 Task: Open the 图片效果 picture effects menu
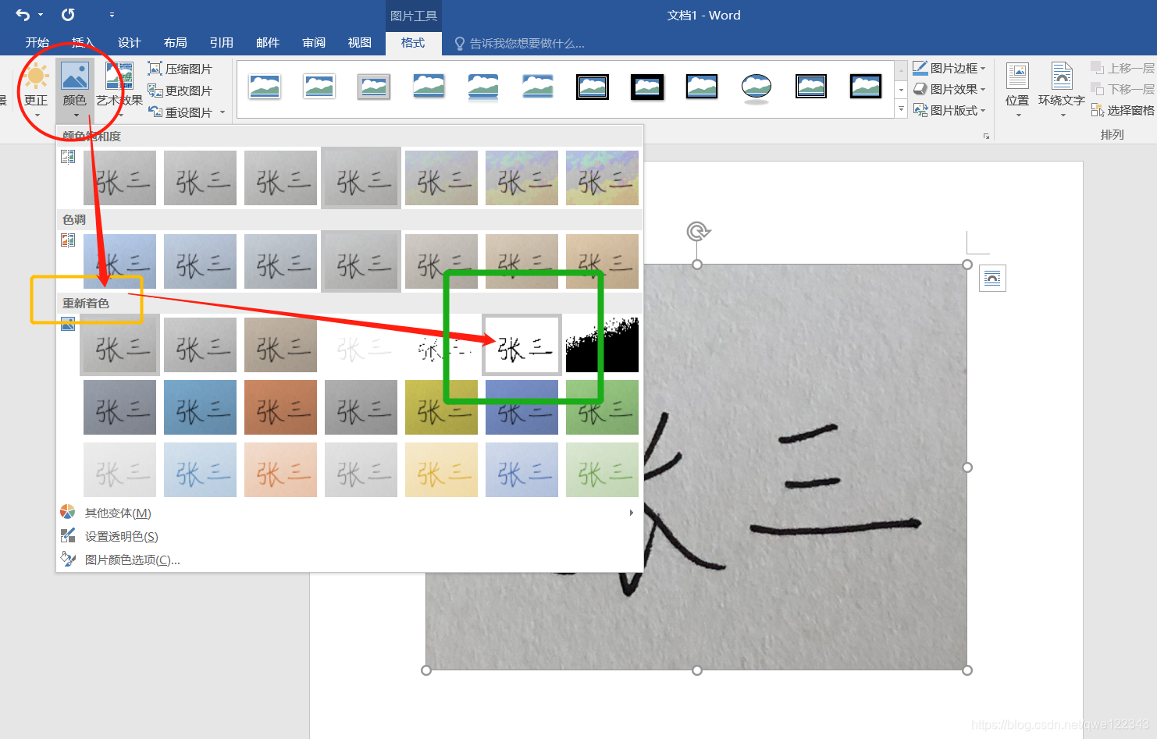[949, 89]
